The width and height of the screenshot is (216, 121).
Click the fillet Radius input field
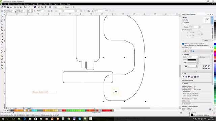194,27
